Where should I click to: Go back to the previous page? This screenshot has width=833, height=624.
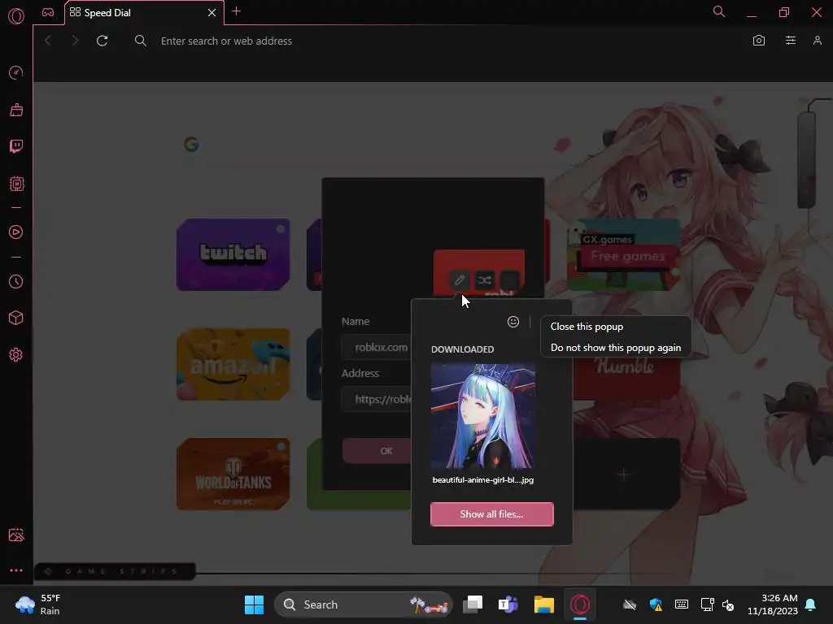(48, 41)
